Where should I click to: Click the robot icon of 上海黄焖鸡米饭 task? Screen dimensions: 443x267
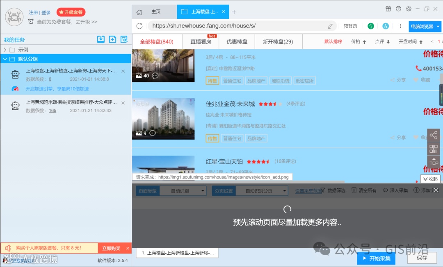15,106
